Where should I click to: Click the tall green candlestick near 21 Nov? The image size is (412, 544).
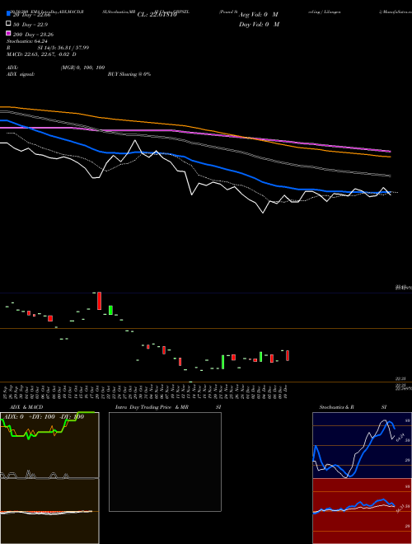223,362
